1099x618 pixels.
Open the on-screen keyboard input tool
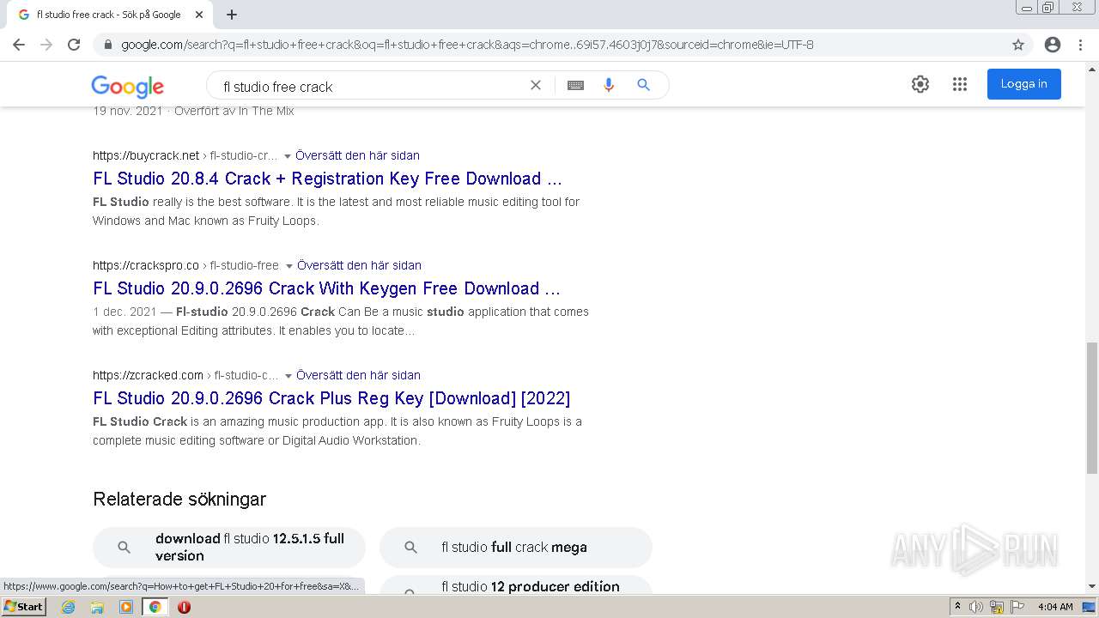pyautogui.click(x=575, y=85)
